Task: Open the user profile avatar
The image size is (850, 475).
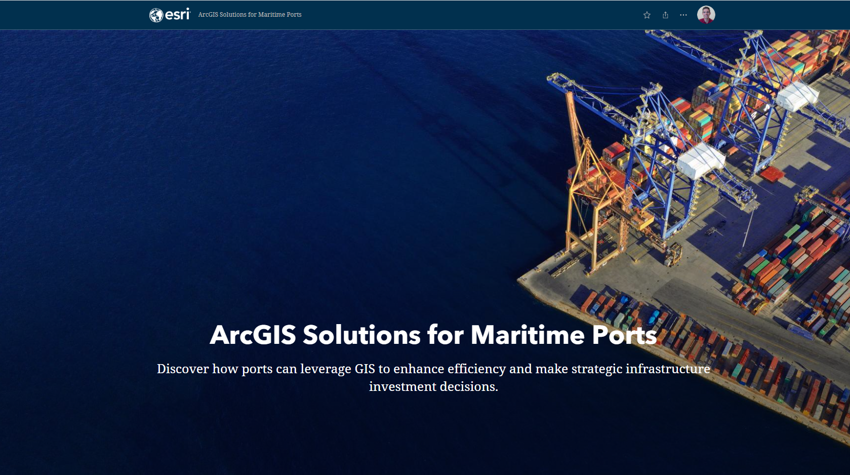Action: point(706,15)
